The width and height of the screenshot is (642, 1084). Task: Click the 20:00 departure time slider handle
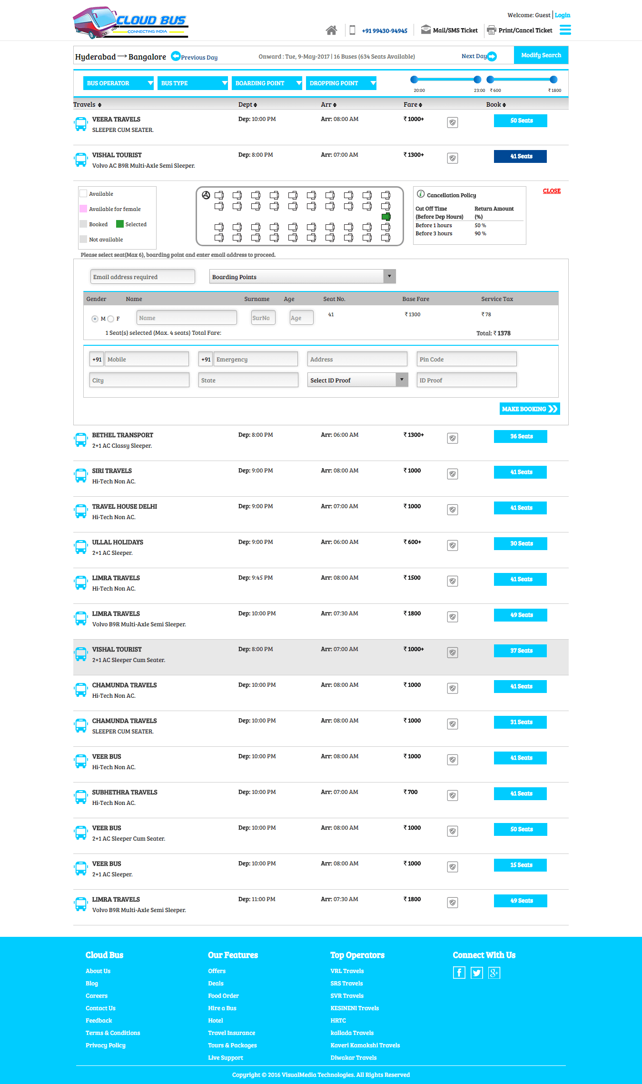click(x=414, y=80)
